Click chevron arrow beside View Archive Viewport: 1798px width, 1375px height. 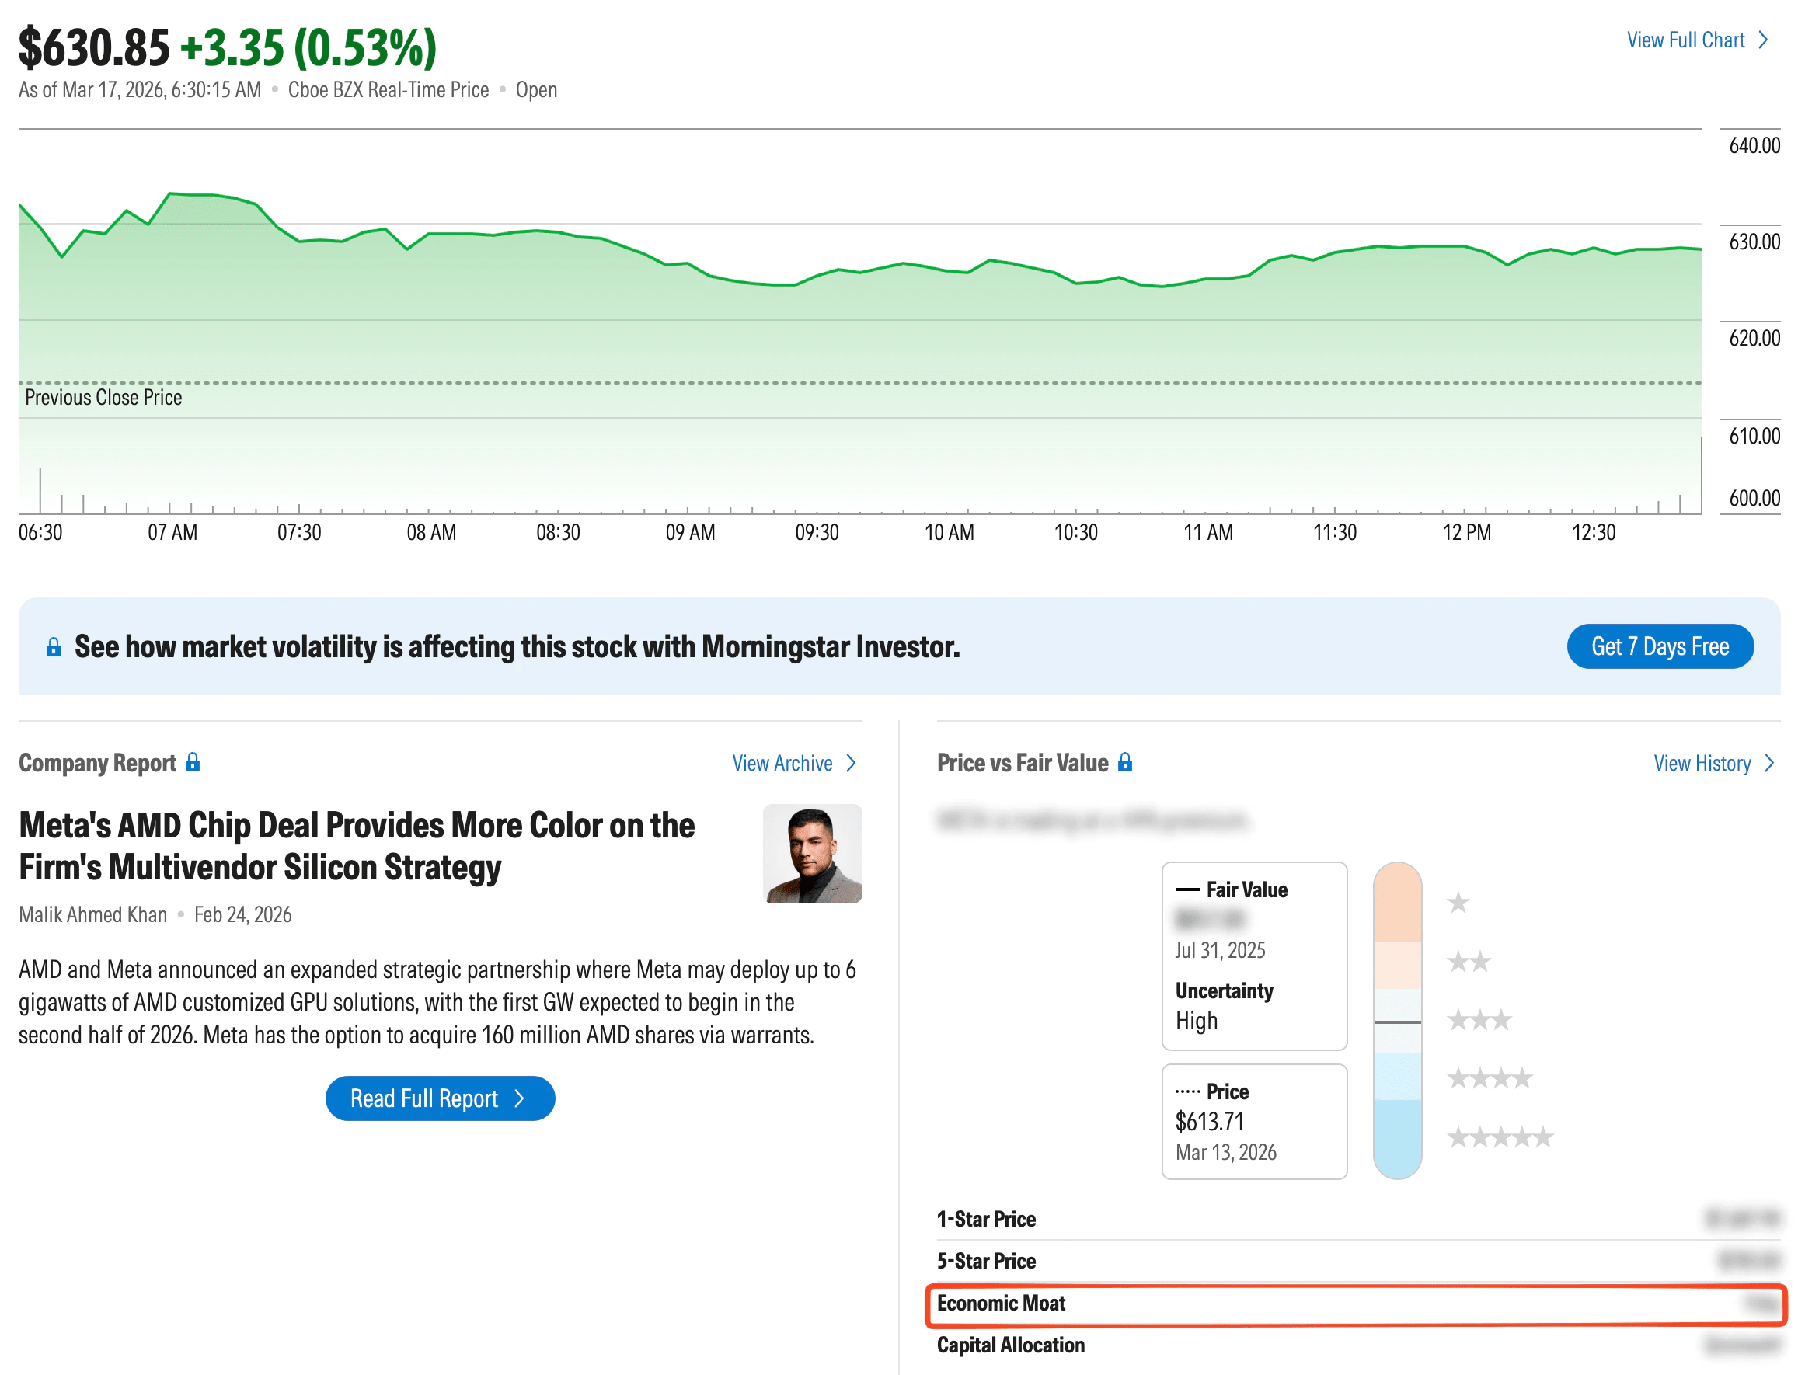click(852, 764)
